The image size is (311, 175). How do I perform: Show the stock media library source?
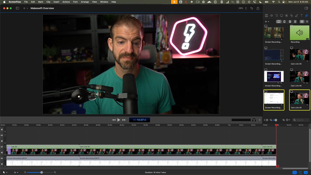pyautogui.click(x=295, y=22)
